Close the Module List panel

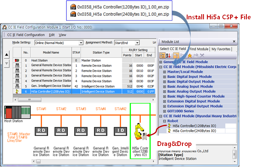(234, 42)
